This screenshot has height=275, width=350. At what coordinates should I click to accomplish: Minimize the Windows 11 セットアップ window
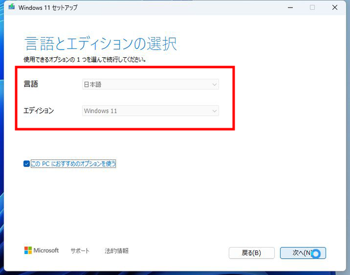(x=290, y=8)
